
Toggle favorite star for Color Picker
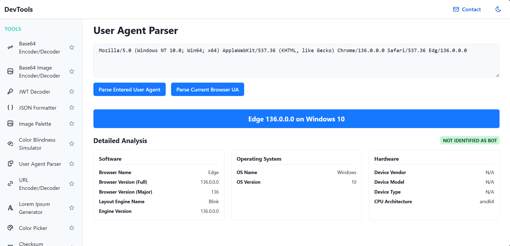(72, 228)
